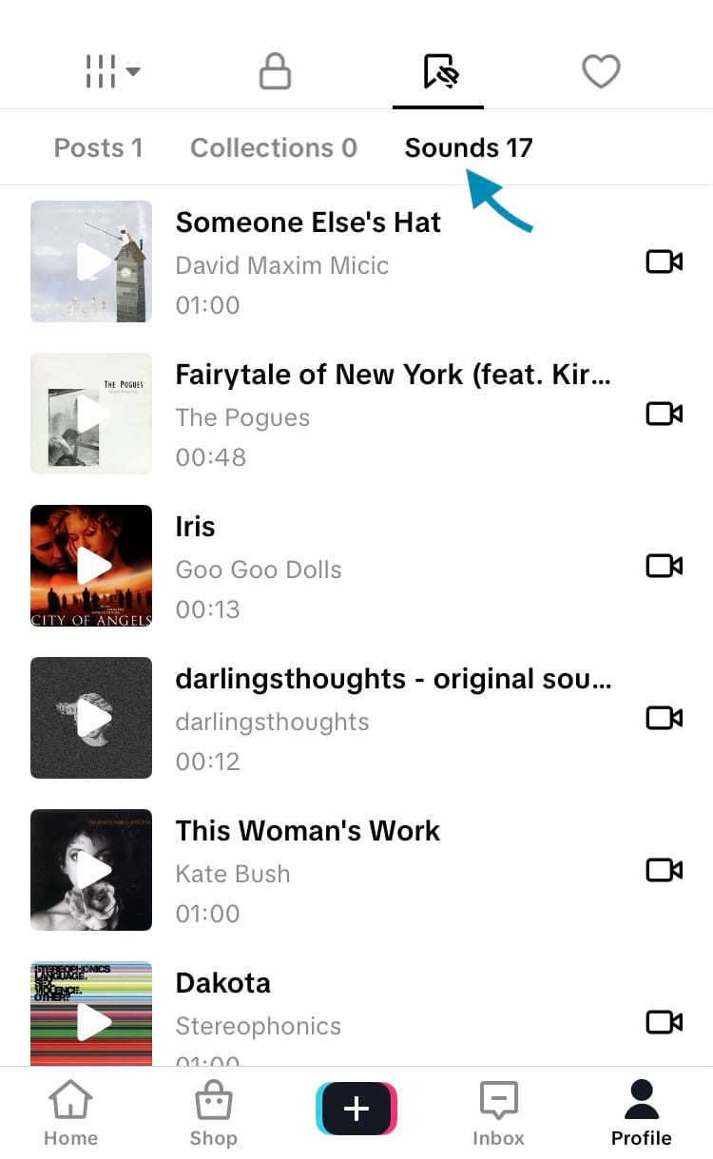Tap the create new post plus button
This screenshot has height=1159, width=713.
click(x=356, y=1109)
